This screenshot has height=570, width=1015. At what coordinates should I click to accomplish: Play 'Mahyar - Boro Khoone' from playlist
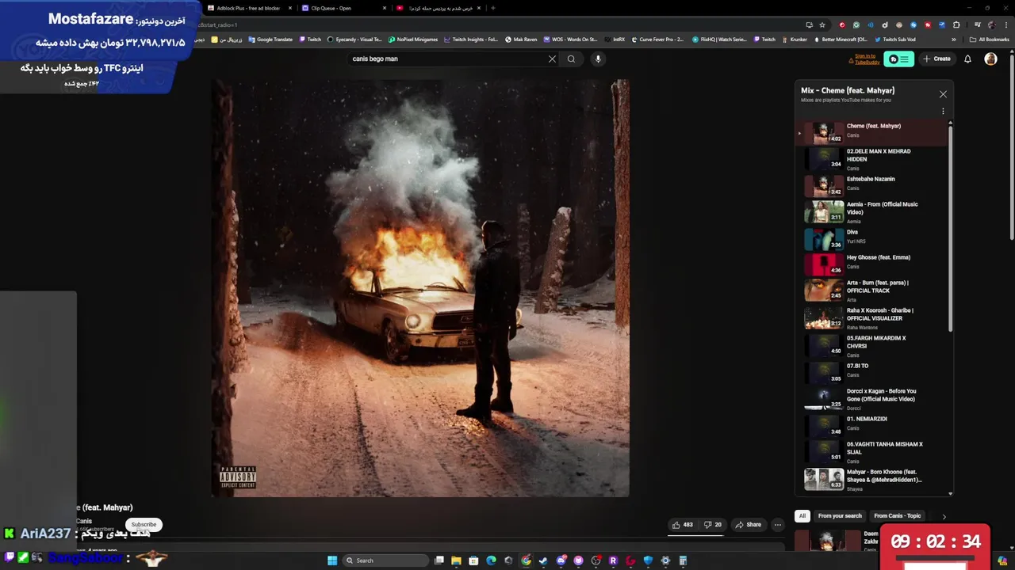point(873,480)
